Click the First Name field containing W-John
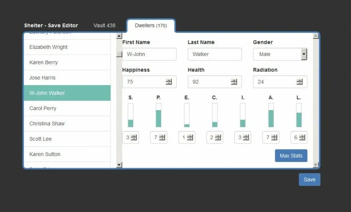The height and width of the screenshot is (212, 351). [x=149, y=54]
